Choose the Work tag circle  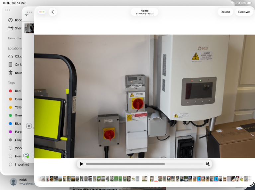point(11,148)
